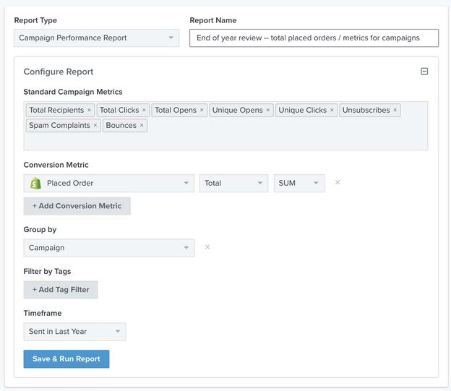The width and height of the screenshot is (451, 391).
Task: Click the Timeframe label
Action: point(43,314)
